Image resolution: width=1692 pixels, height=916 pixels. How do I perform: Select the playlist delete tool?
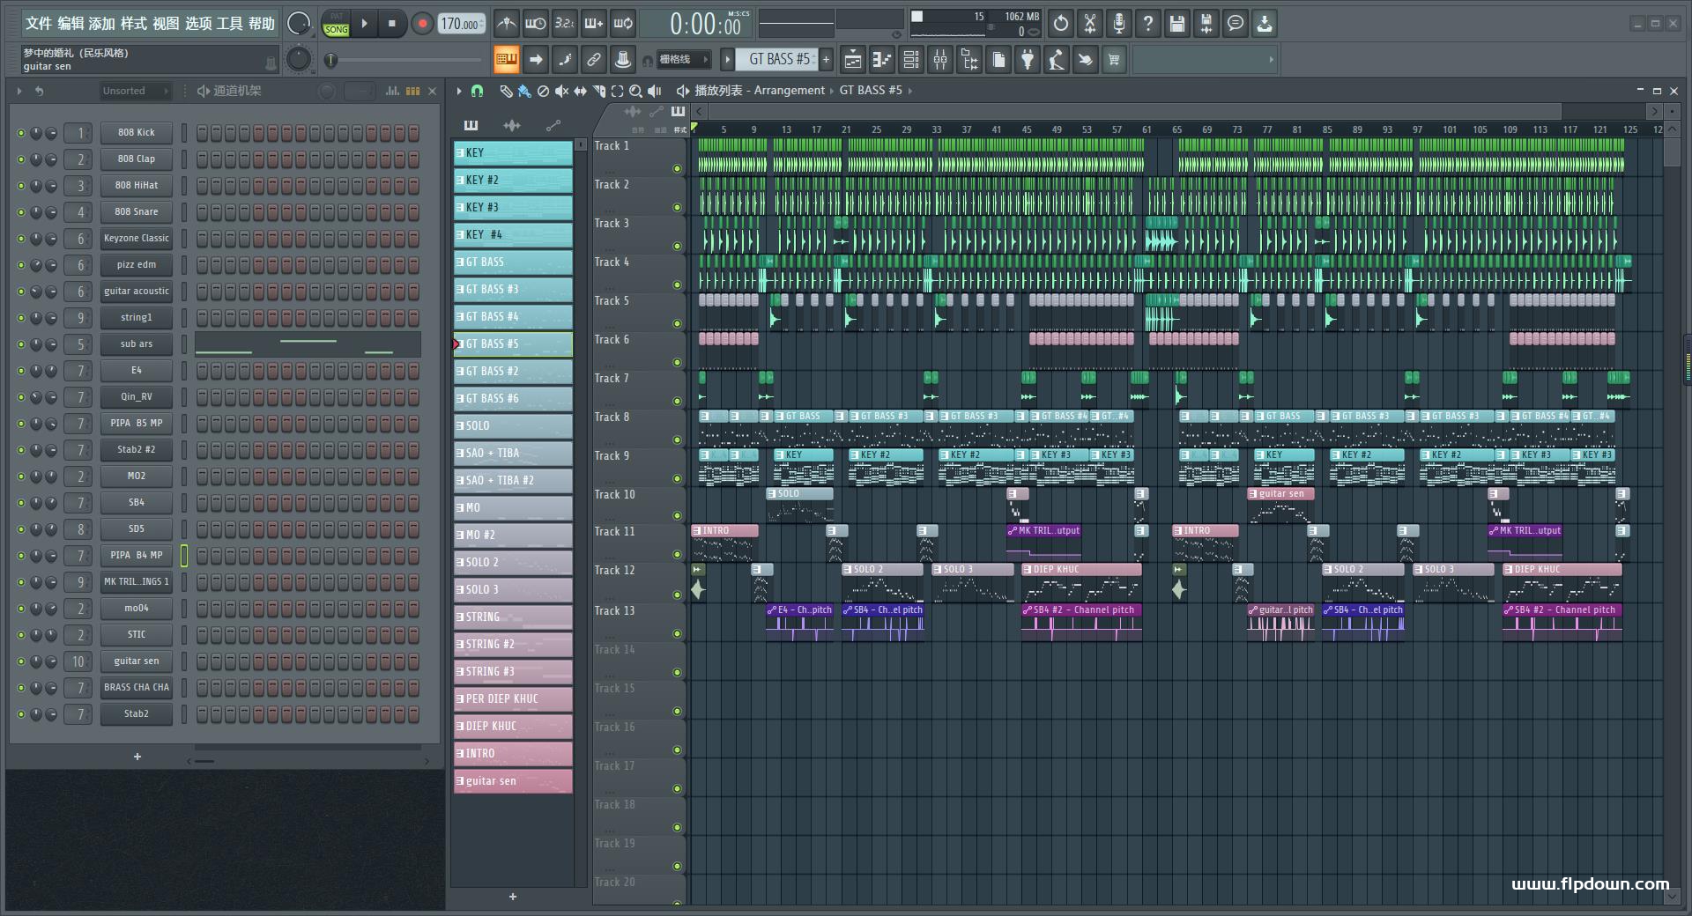coord(543,91)
